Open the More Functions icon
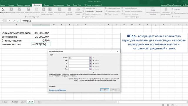 click(69, 9)
